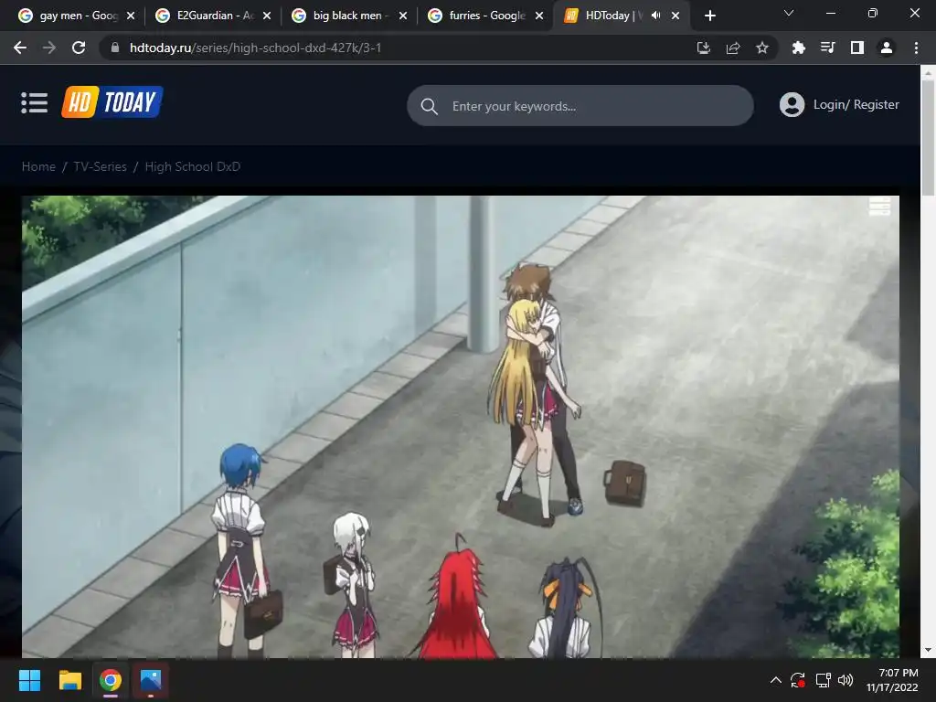Go forward in browser history
936x702 pixels.
49,48
